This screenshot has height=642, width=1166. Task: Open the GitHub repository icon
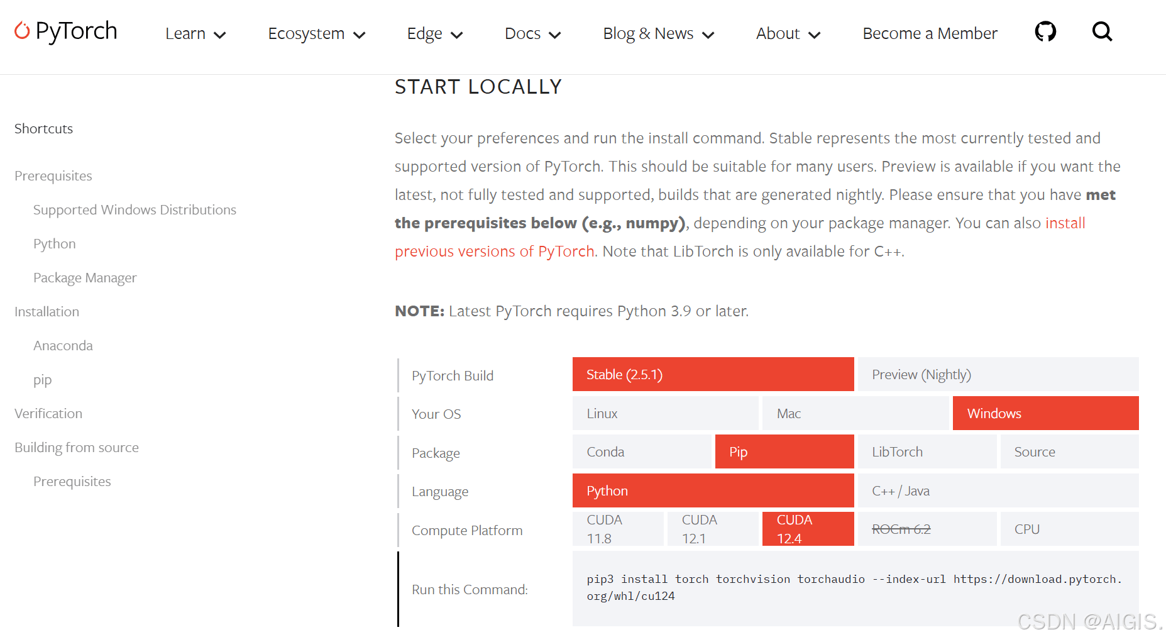[1045, 31]
